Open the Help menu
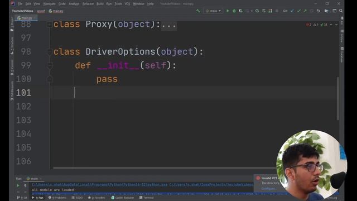 coord(150,4)
